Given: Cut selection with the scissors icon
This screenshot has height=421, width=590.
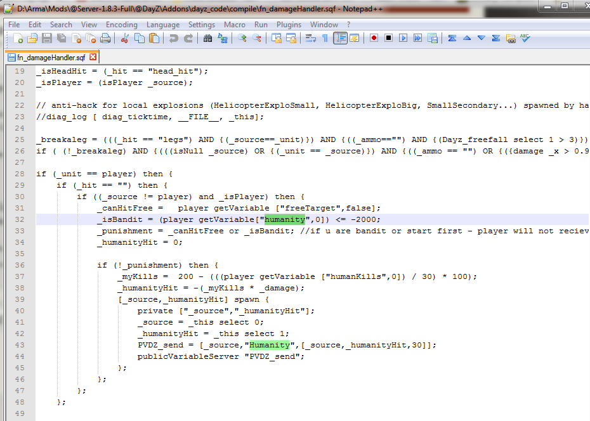Looking at the screenshot, I should tap(124, 38).
